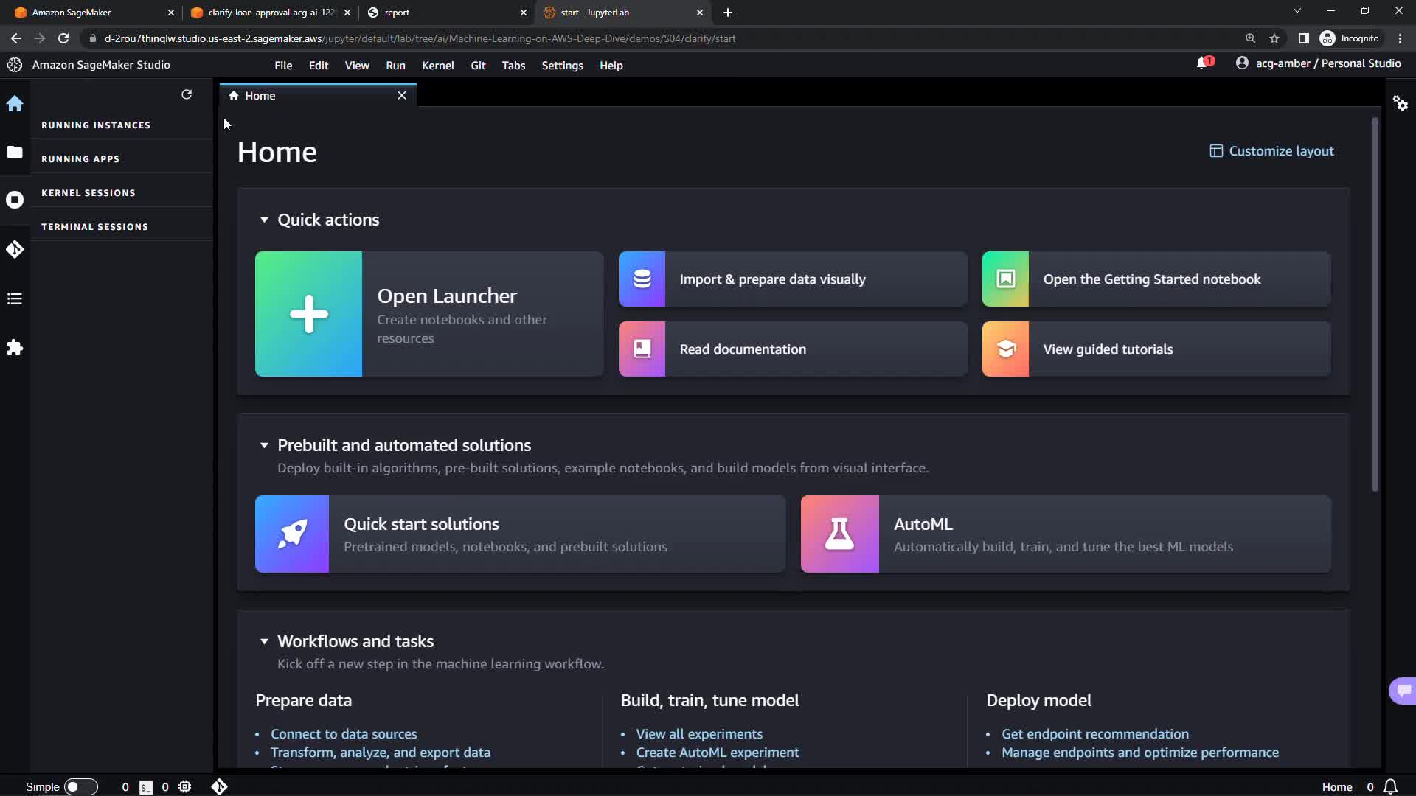The height and width of the screenshot is (796, 1416).
Task: Open the Kernel menu
Action: pos(437,66)
